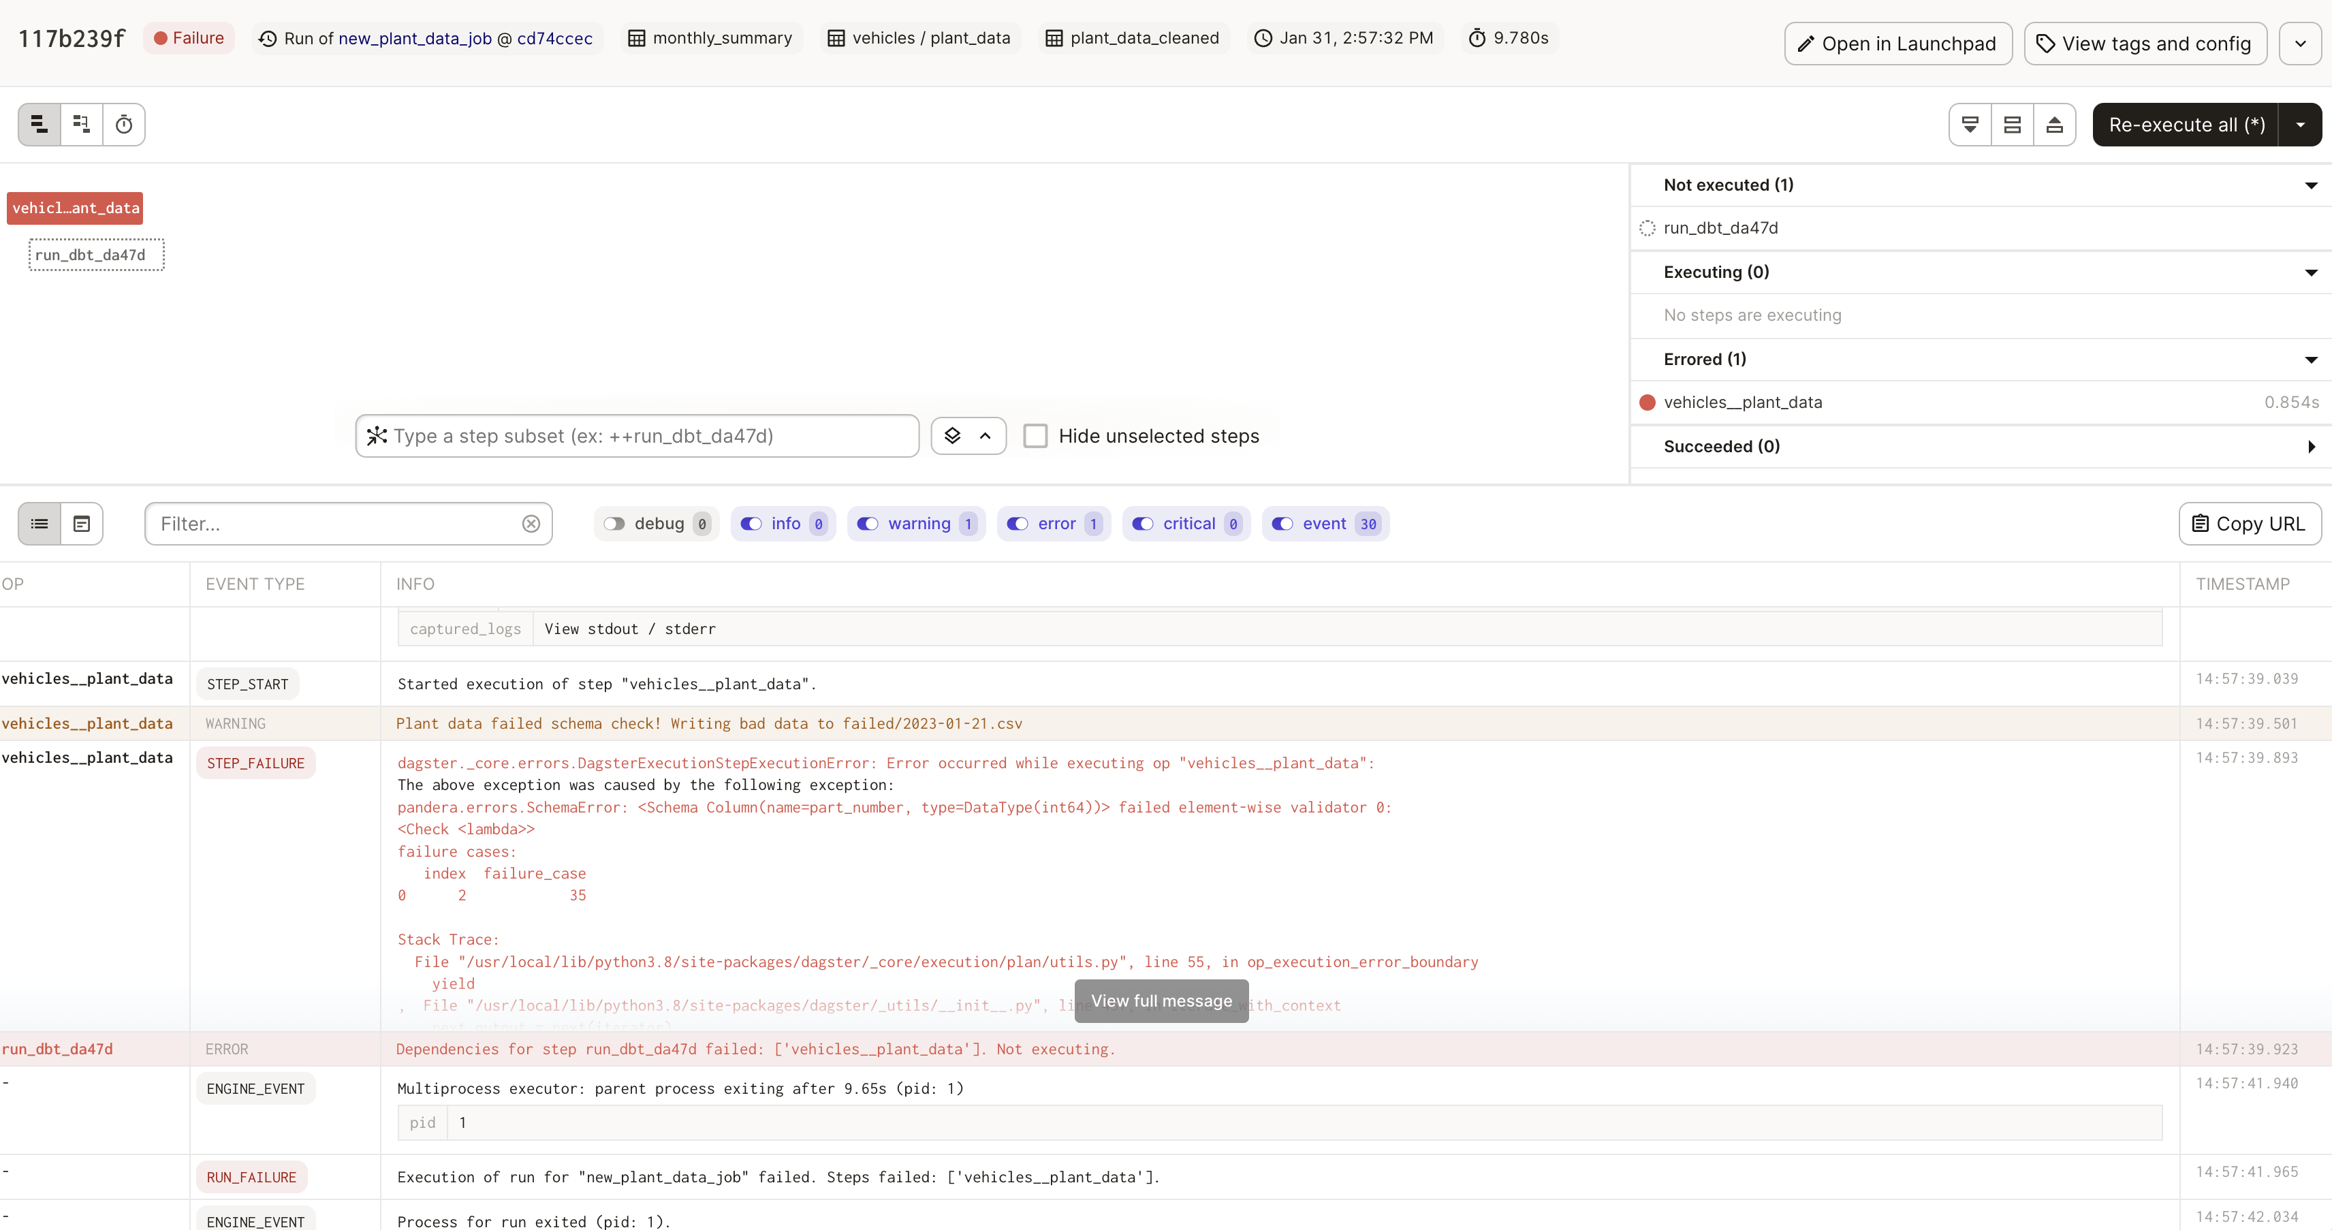The width and height of the screenshot is (2332, 1230).
Task: Toggle the warning log level filter
Action: pos(868,524)
